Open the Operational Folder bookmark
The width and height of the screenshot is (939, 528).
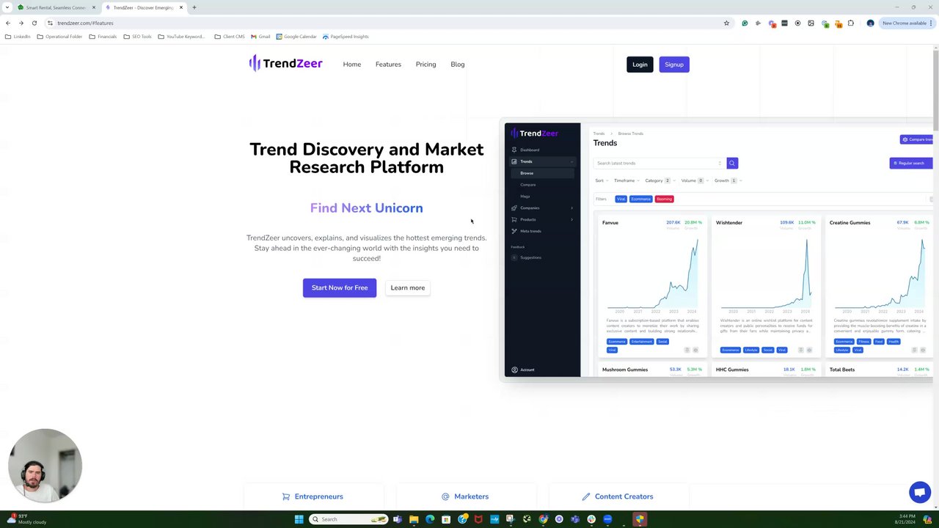coord(59,37)
